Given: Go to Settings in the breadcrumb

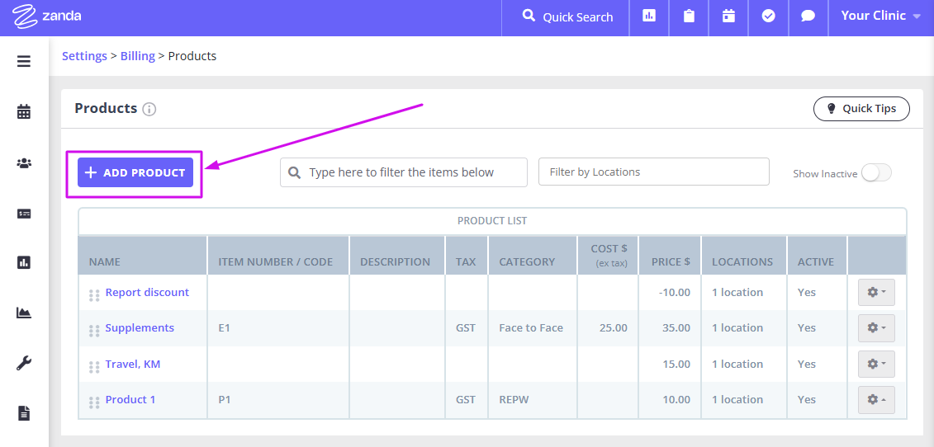Looking at the screenshot, I should [x=84, y=56].
